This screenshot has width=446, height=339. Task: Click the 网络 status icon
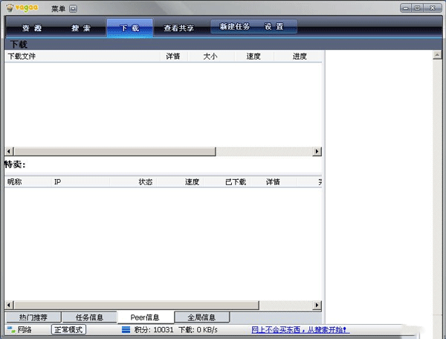11,329
